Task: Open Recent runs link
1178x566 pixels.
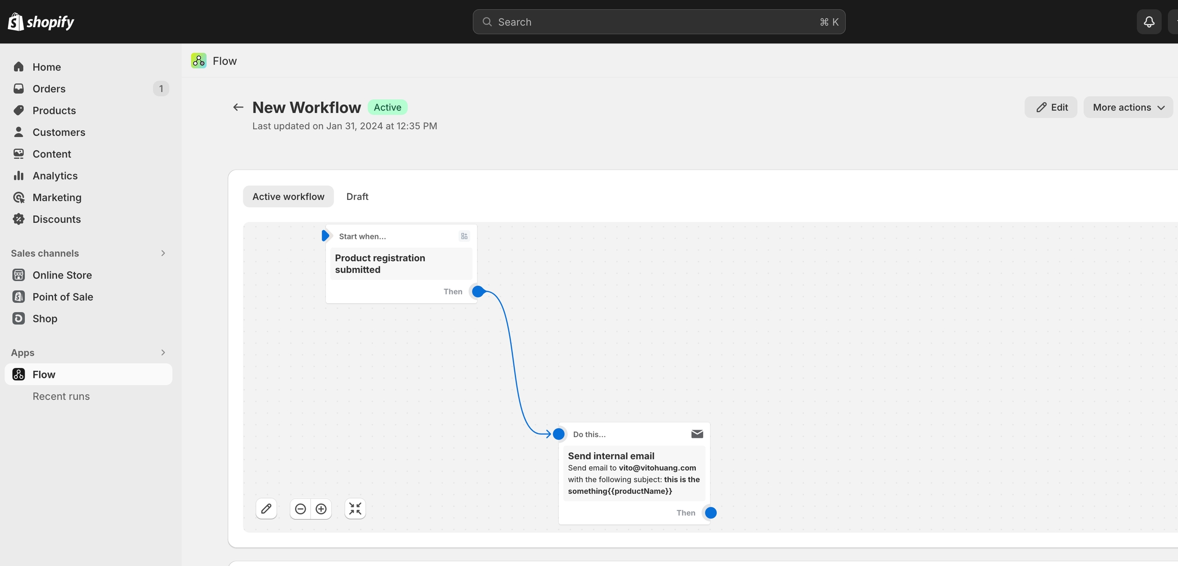Action: click(61, 396)
